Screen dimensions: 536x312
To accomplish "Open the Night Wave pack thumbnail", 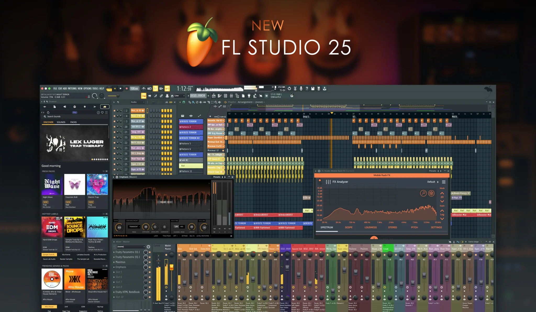I will [x=52, y=184].
